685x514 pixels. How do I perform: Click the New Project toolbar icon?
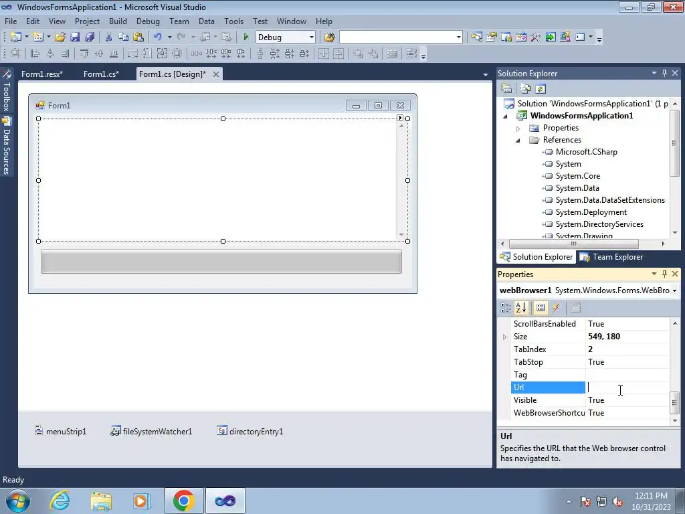[16, 37]
